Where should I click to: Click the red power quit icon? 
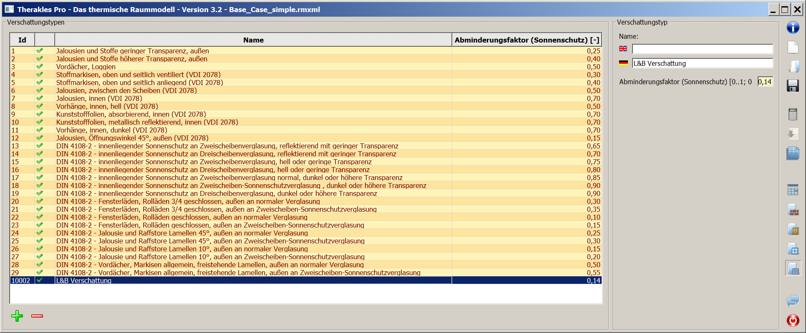coord(793,320)
